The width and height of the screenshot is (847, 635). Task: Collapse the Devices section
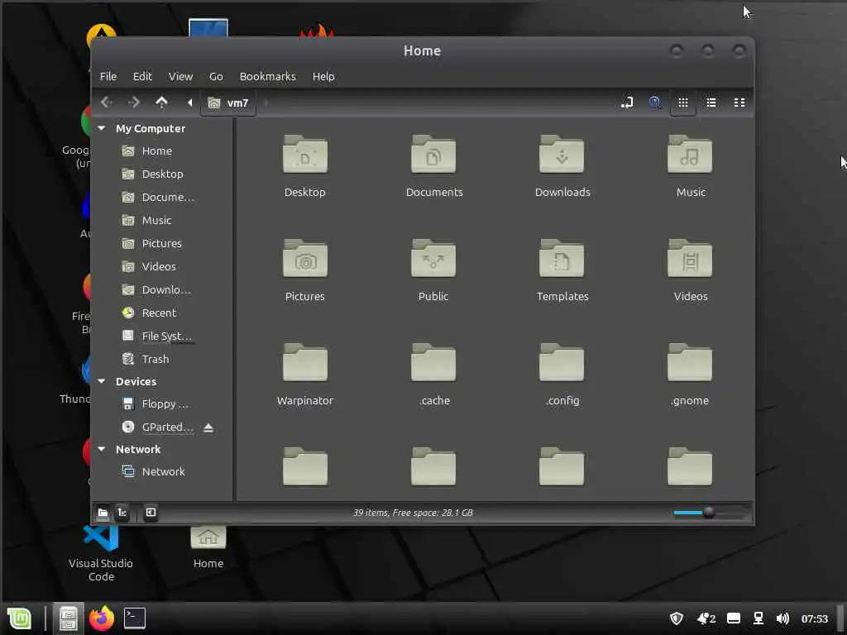point(102,381)
